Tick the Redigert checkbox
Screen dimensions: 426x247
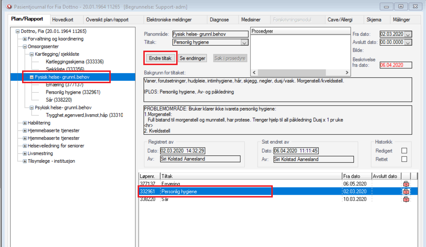404,151
